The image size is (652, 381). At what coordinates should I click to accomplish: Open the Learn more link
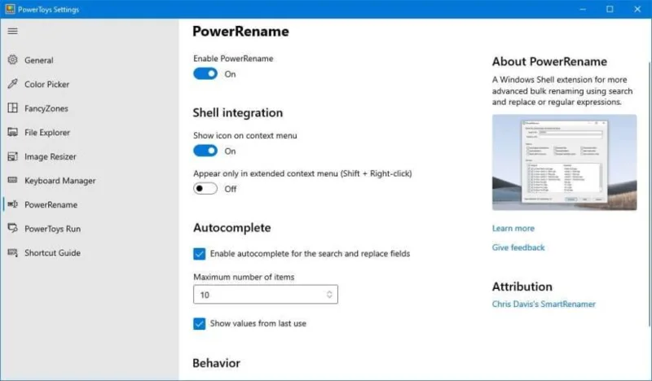tap(513, 228)
